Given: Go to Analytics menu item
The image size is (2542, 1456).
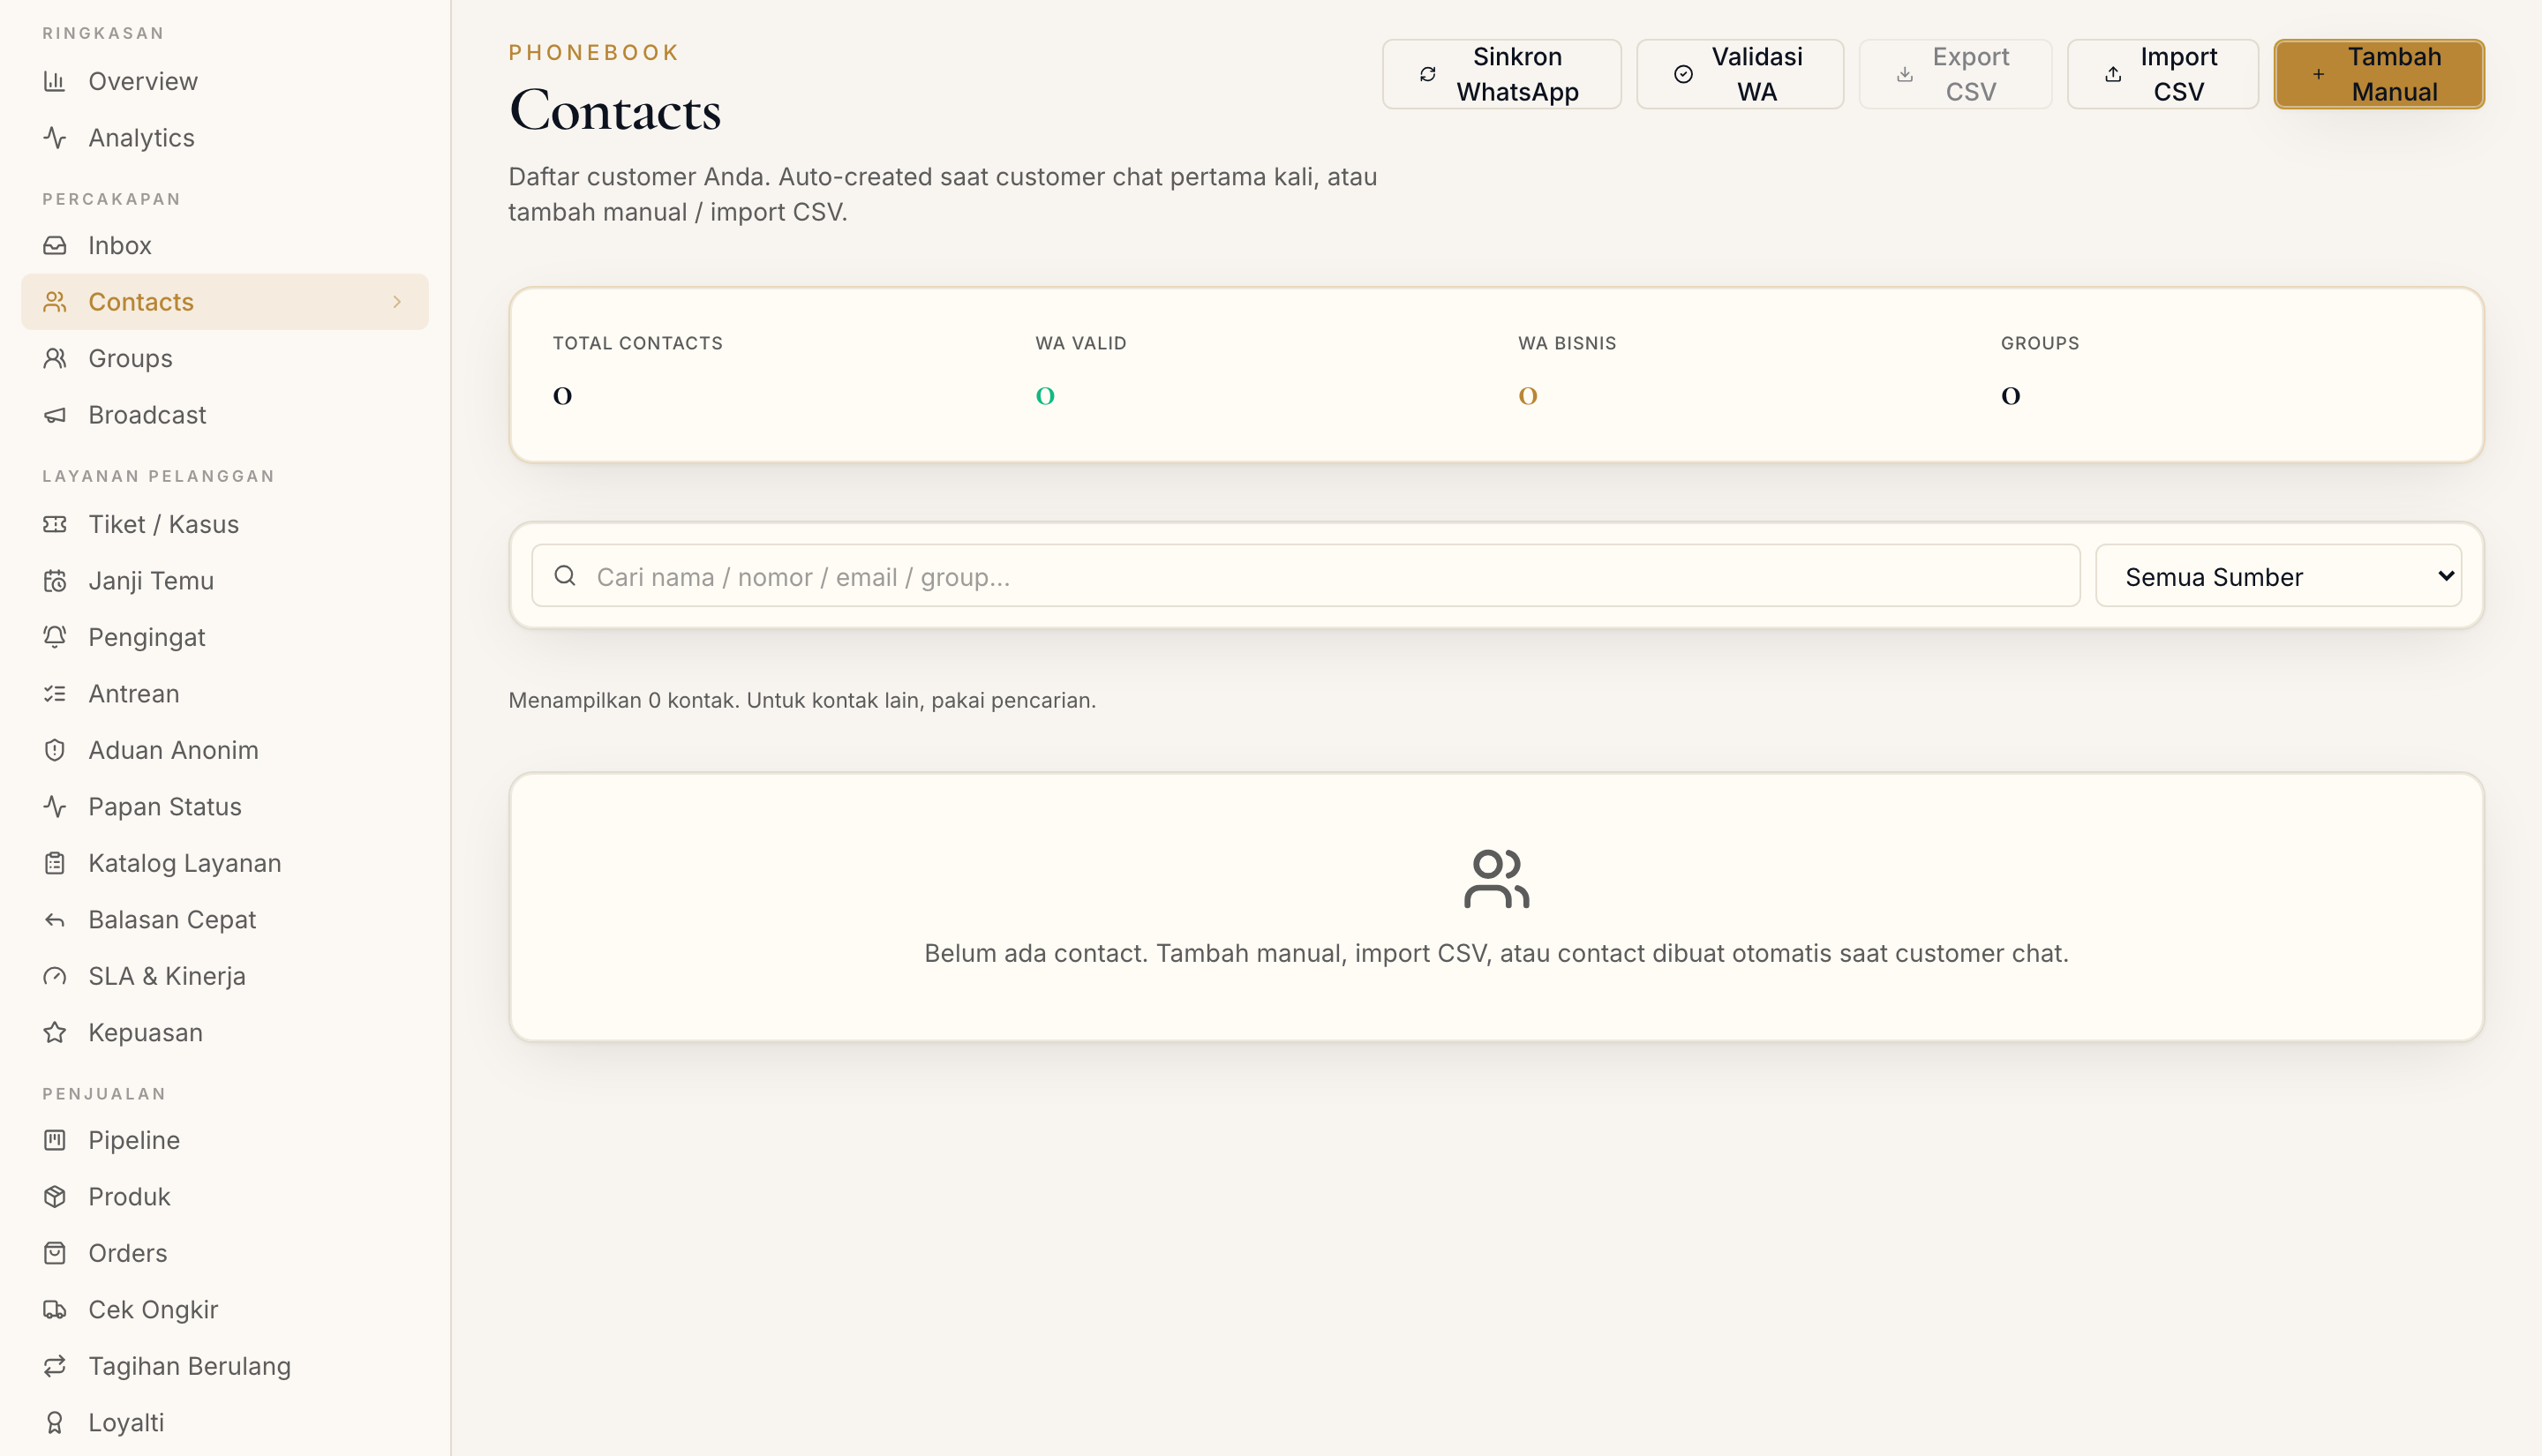Looking at the screenshot, I should [x=225, y=138].
